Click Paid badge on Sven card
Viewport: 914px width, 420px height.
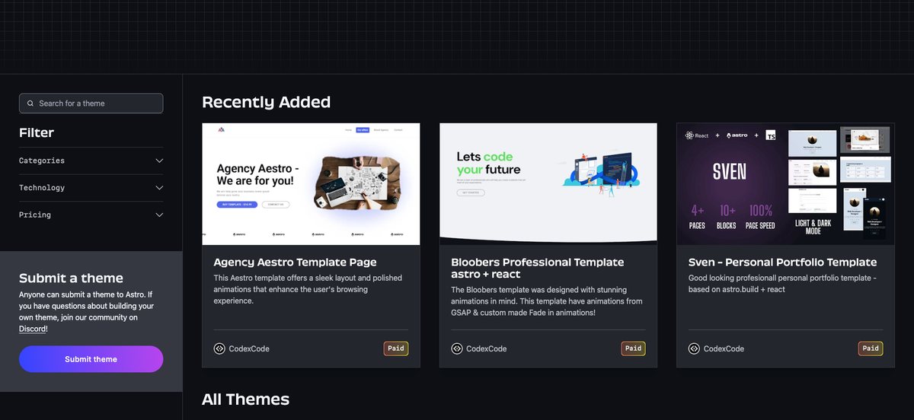click(x=871, y=348)
